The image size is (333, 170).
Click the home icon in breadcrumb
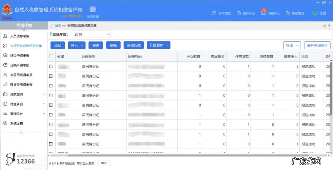tap(52, 25)
